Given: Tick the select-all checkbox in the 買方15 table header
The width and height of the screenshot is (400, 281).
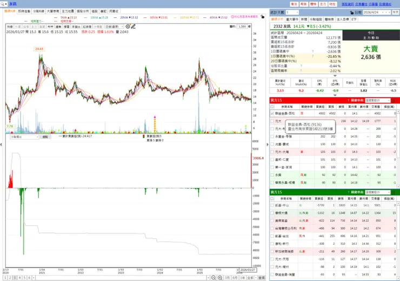Looking at the screenshot, I should pyautogui.click(x=272, y=107).
